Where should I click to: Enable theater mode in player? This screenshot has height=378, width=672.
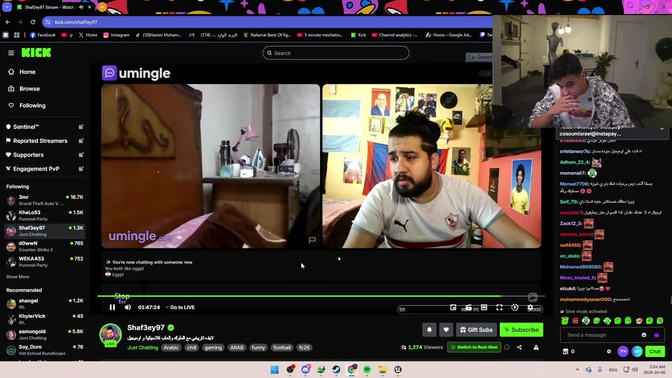[484, 308]
